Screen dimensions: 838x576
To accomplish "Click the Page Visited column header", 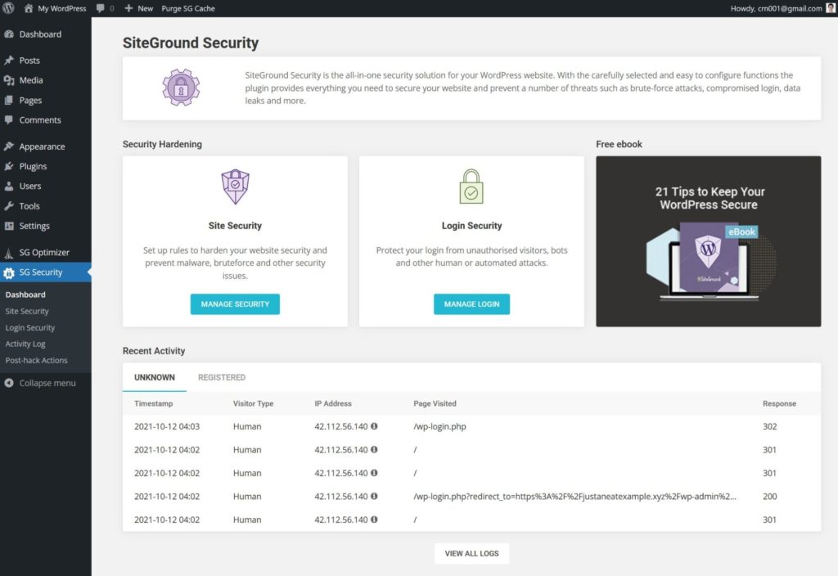I will (435, 403).
